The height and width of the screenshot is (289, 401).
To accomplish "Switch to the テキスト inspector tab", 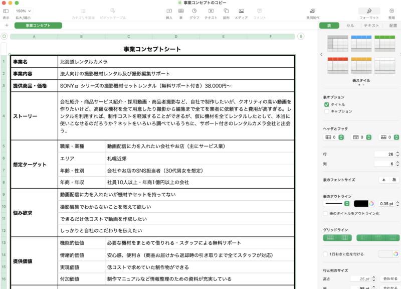I will click(371, 26).
